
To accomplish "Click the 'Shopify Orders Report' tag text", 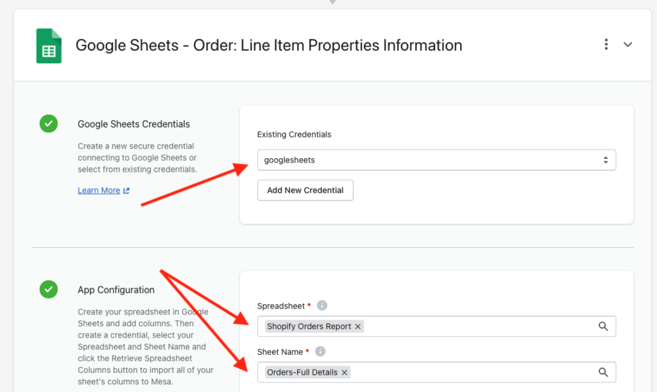I will click(x=309, y=326).
